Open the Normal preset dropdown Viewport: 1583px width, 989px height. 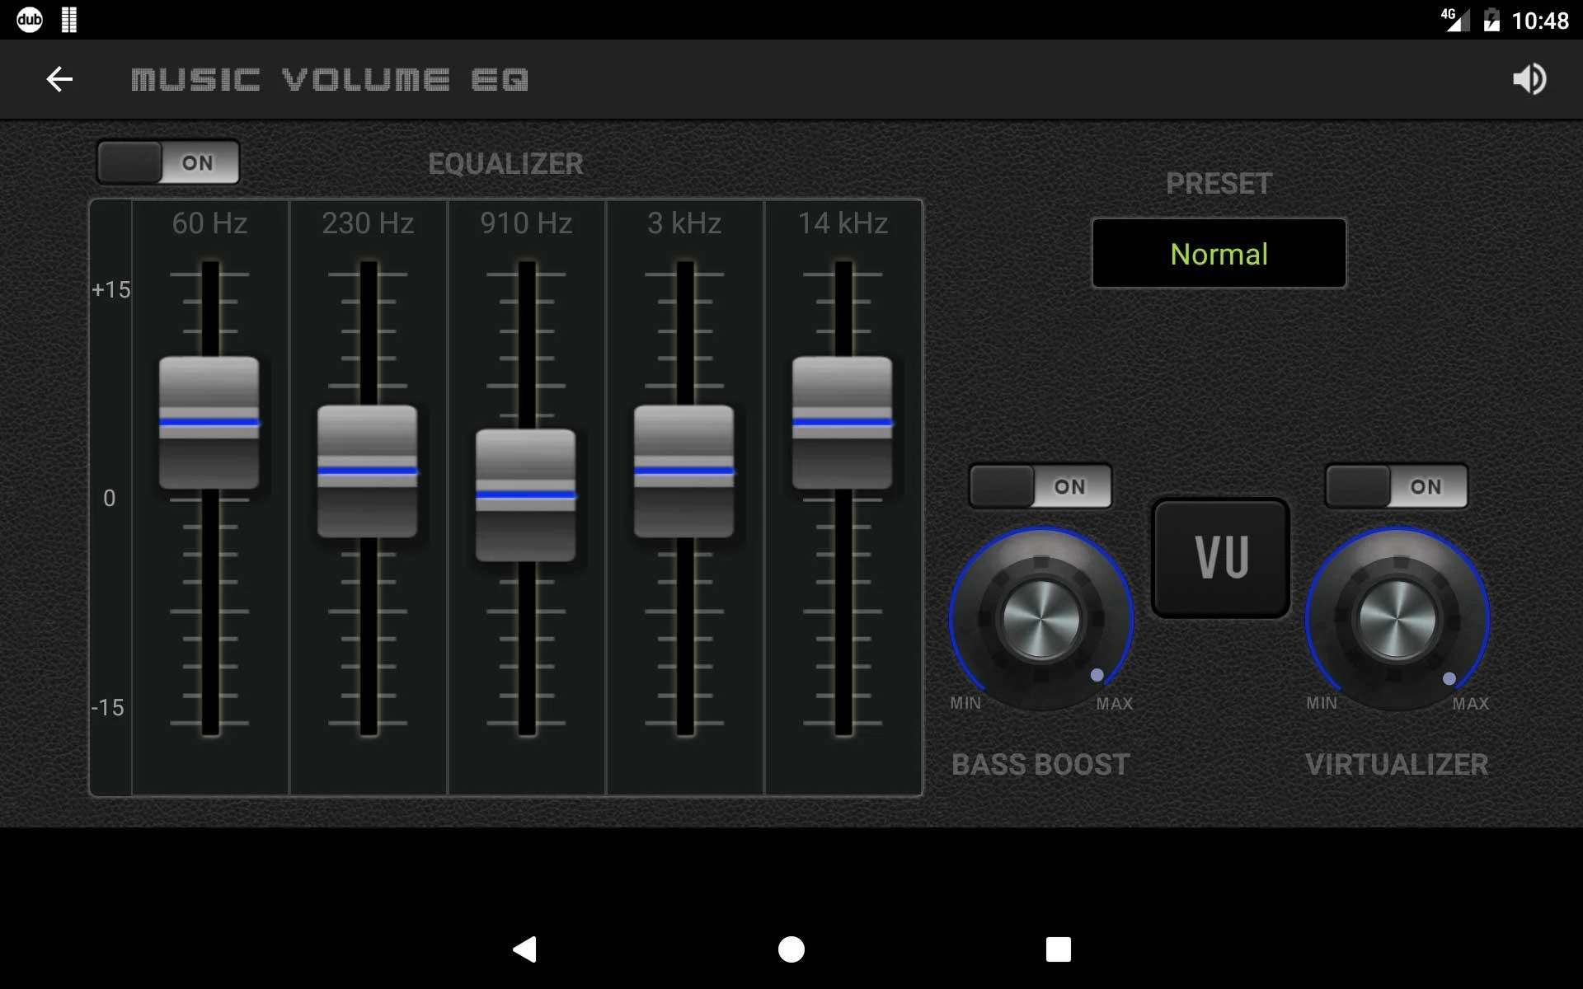(x=1219, y=254)
